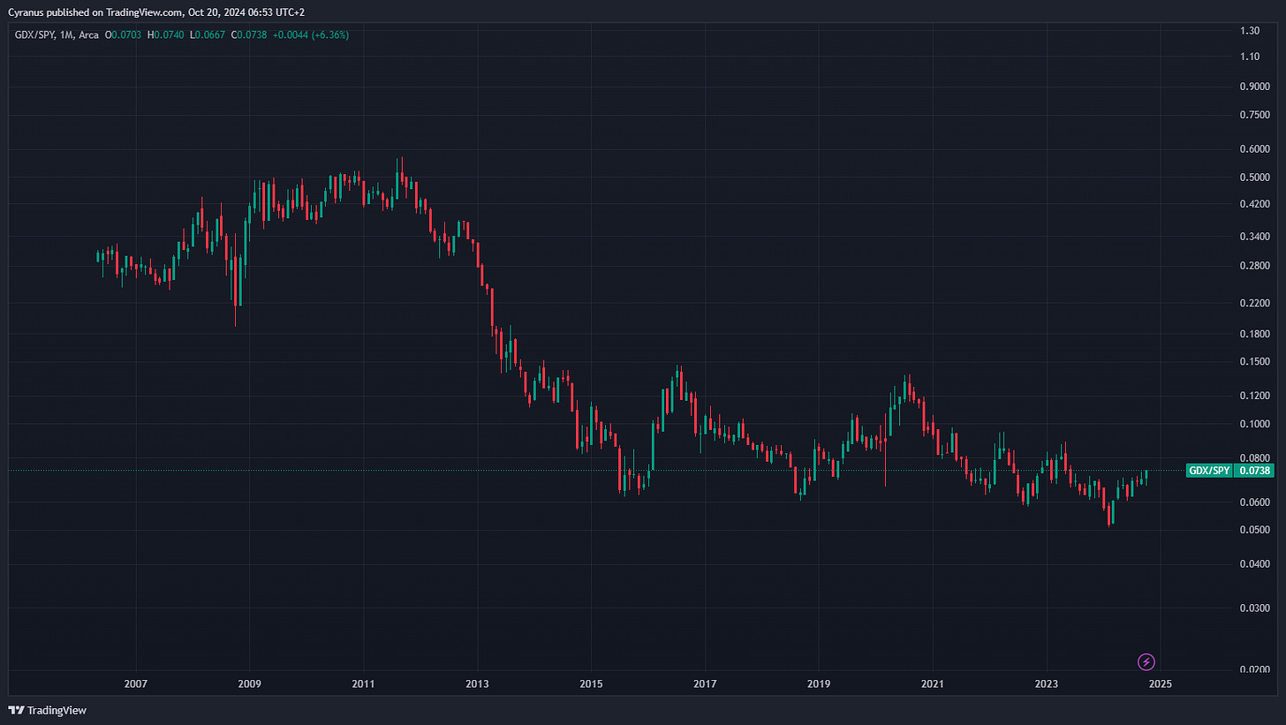Screen dimensions: 1286x725
Task: Click the high value H0.0740
Action: [164, 35]
